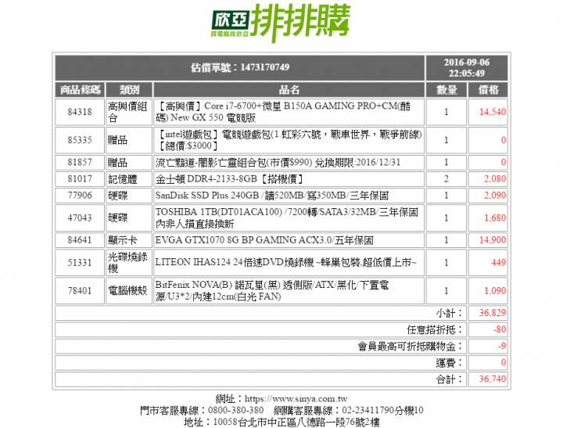Select barcode 81017
Image resolution: width=563 pixels, height=428 pixels.
pyautogui.click(x=80, y=178)
